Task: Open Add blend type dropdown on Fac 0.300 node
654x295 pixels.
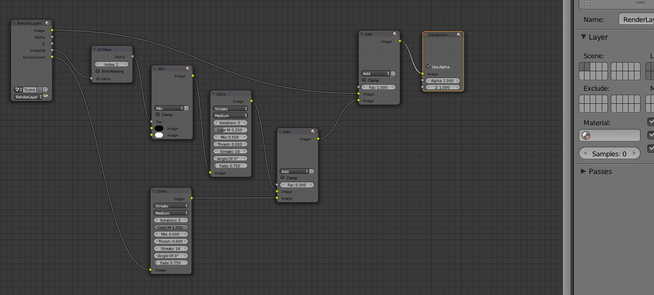Action: pyautogui.click(x=294, y=171)
